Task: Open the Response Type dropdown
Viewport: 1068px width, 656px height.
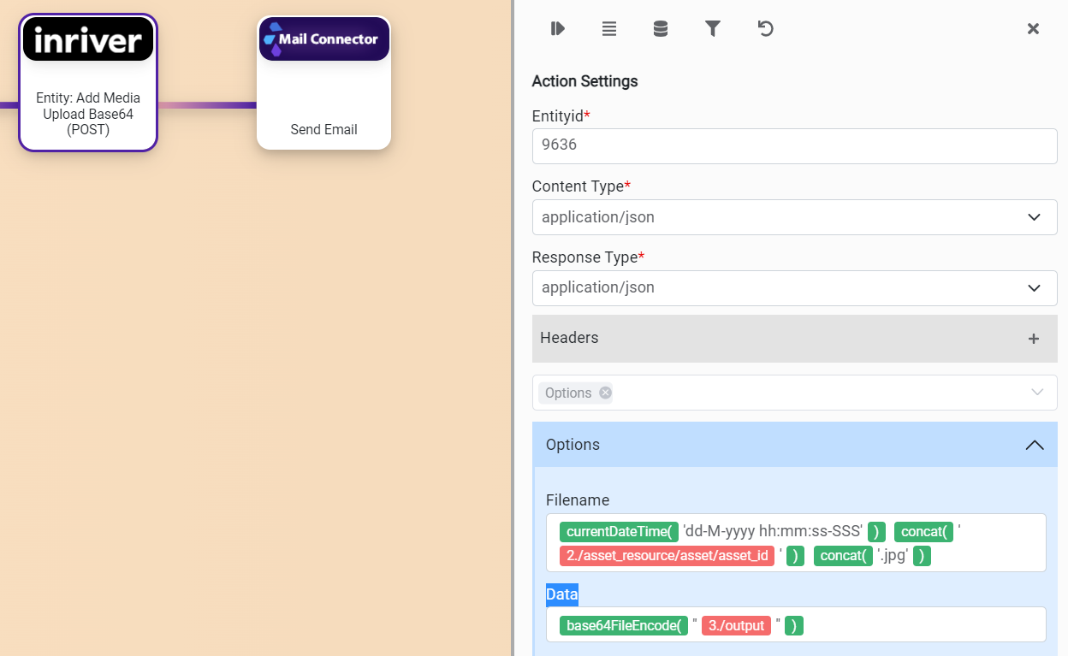Action: 794,288
